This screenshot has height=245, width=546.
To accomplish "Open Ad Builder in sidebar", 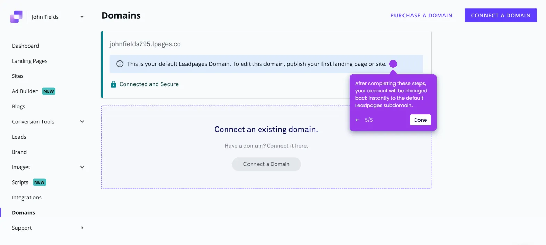I will (x=24, y=91).
